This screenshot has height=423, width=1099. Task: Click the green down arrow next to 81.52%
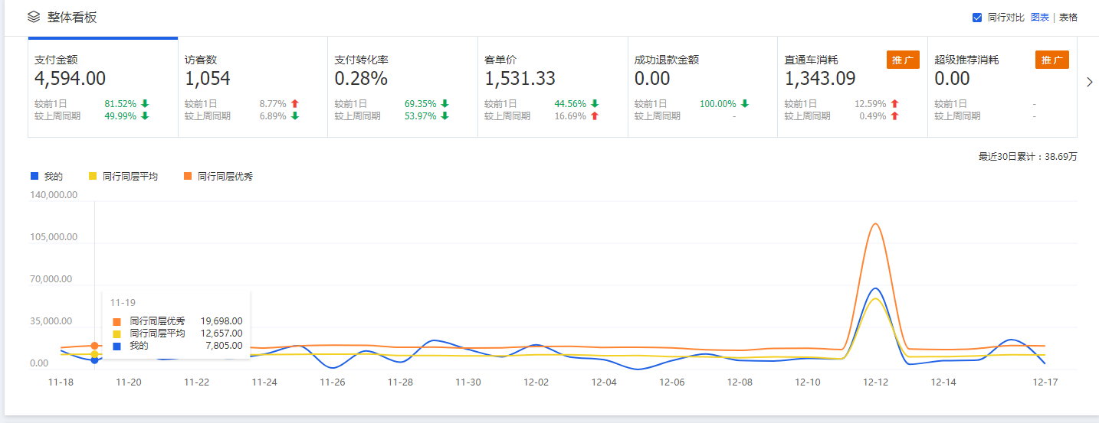point(145,104)
